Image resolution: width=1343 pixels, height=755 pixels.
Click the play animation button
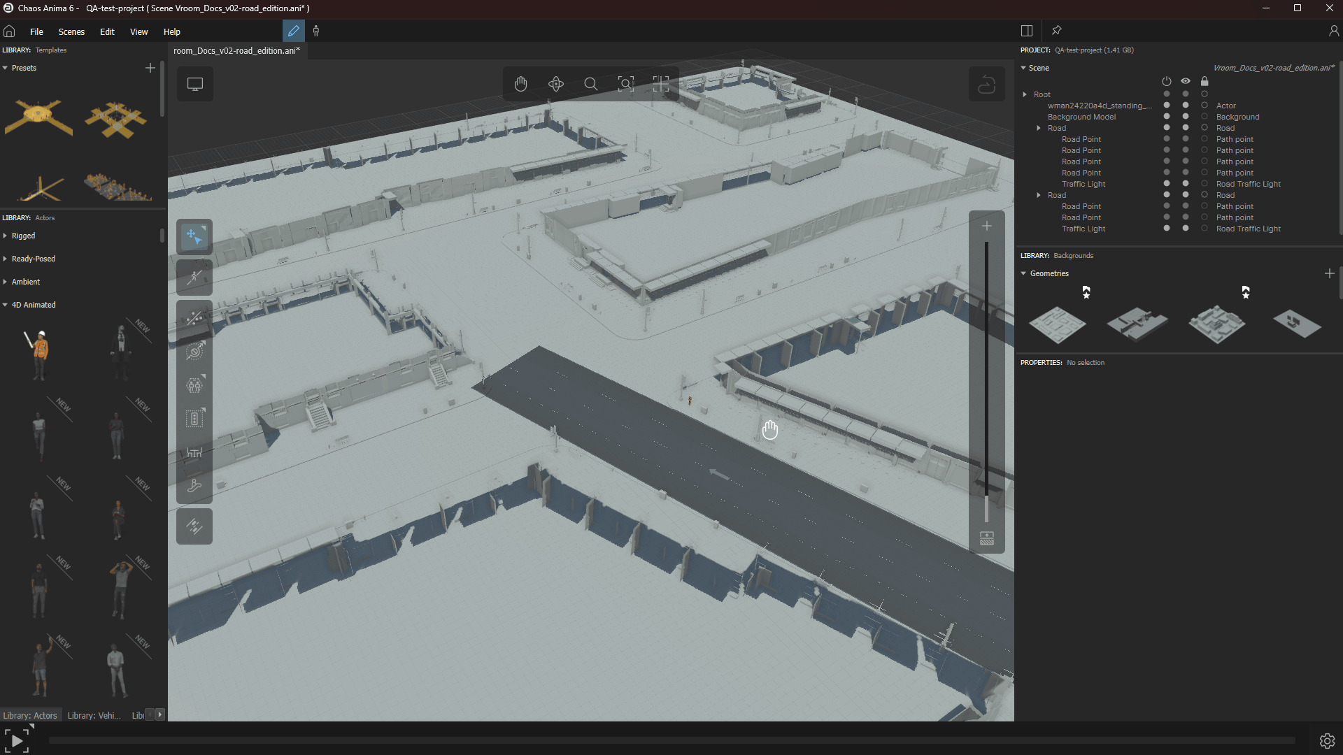[x=17, y=740]
